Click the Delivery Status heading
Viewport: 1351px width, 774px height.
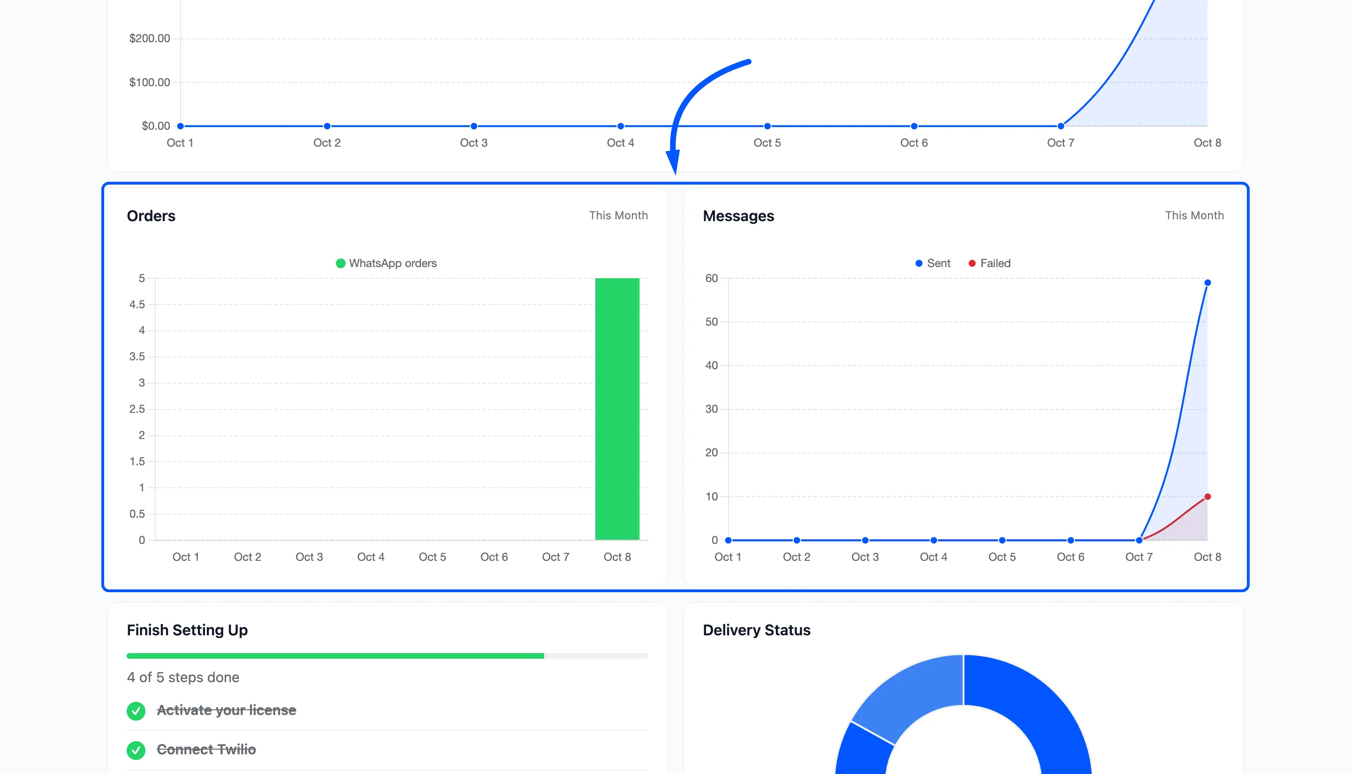(x=757, y=630)
